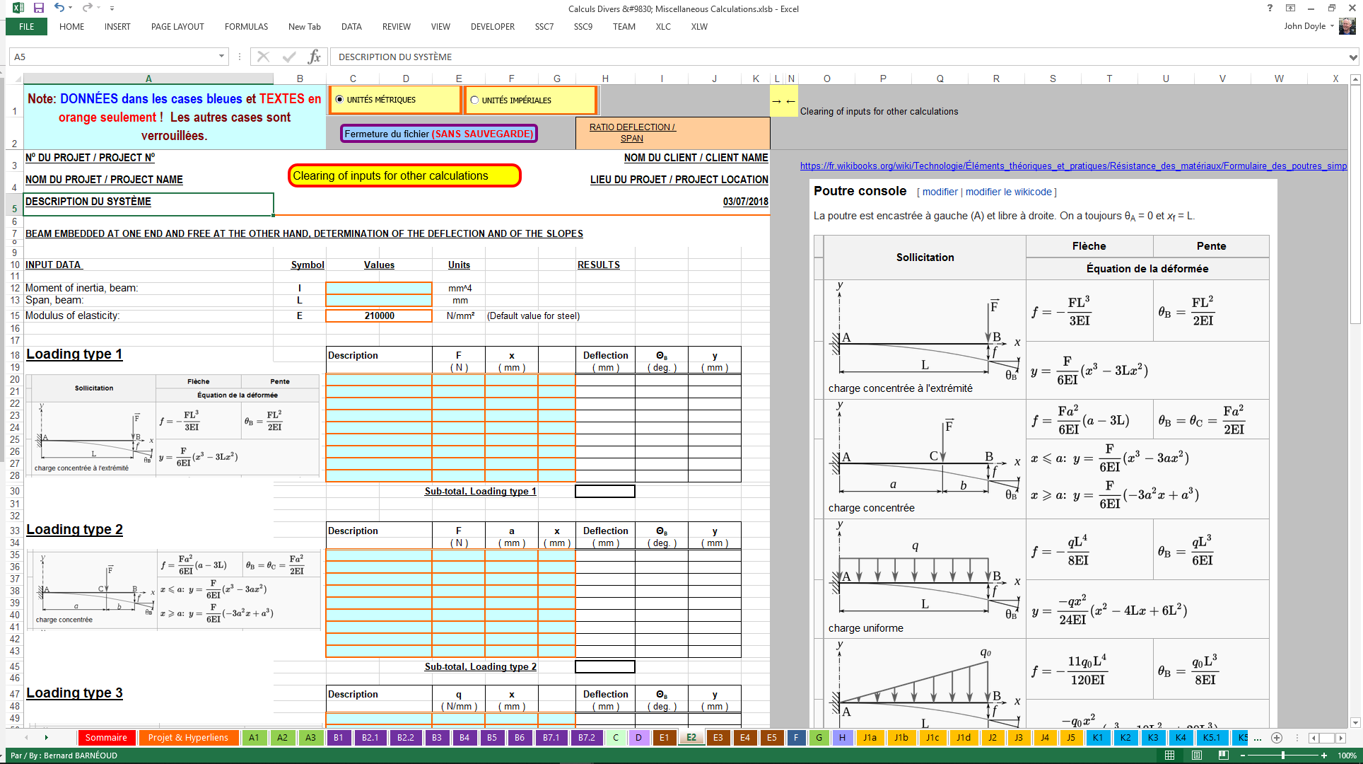Open the Excel Help question mark
This screenshot has width=1363, height=764.
[1270, 8]
